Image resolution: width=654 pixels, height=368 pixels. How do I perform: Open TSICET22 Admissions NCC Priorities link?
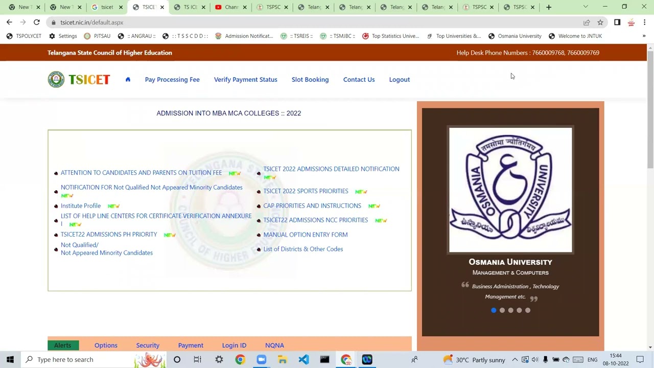[315, 220]
